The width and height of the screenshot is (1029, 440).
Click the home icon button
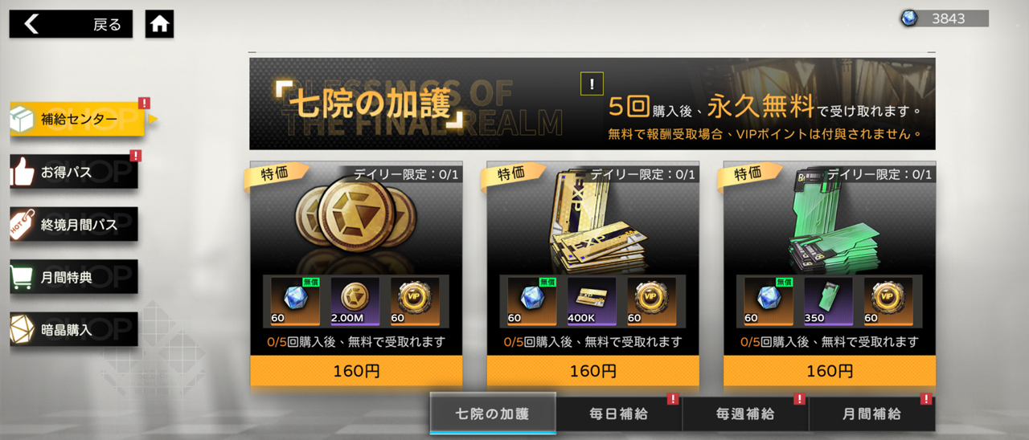pos(159,24)
